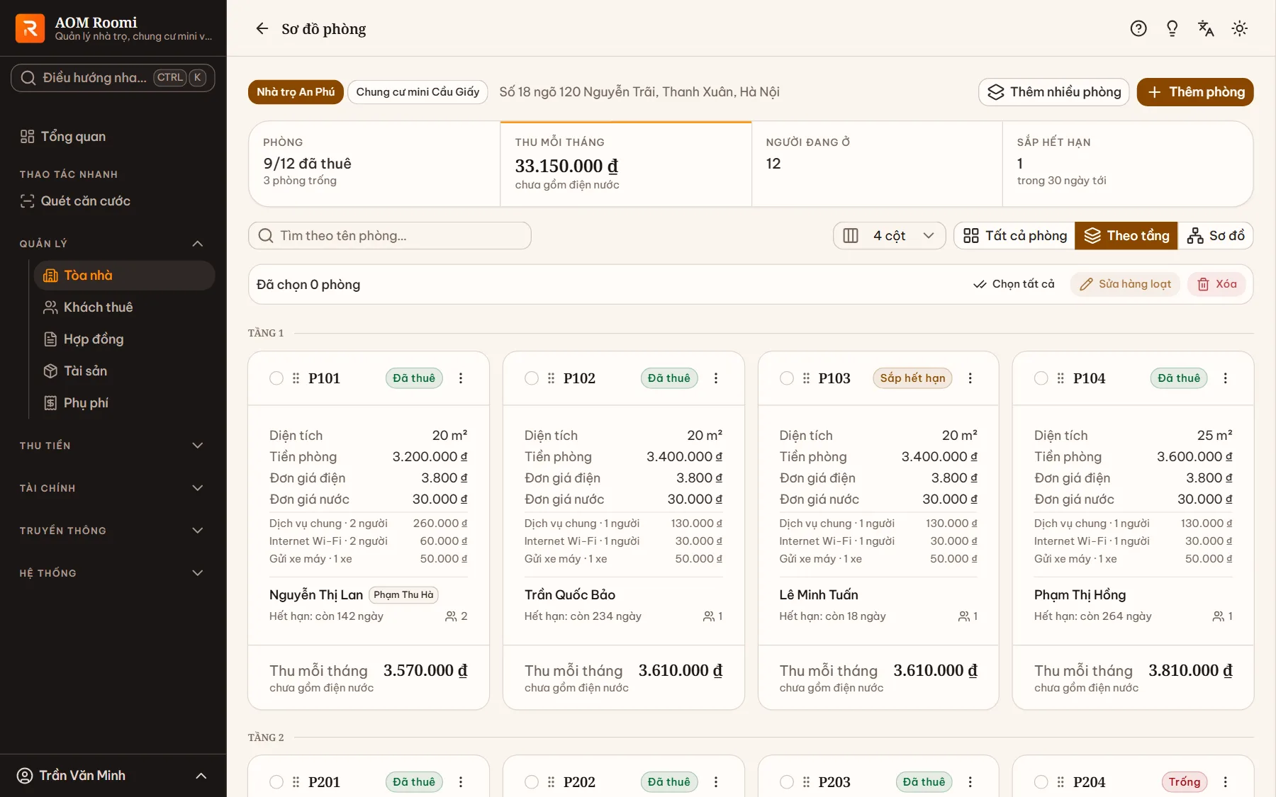
Task: Switch to Sơ đồ view
Action: [x=1216, y=236]
